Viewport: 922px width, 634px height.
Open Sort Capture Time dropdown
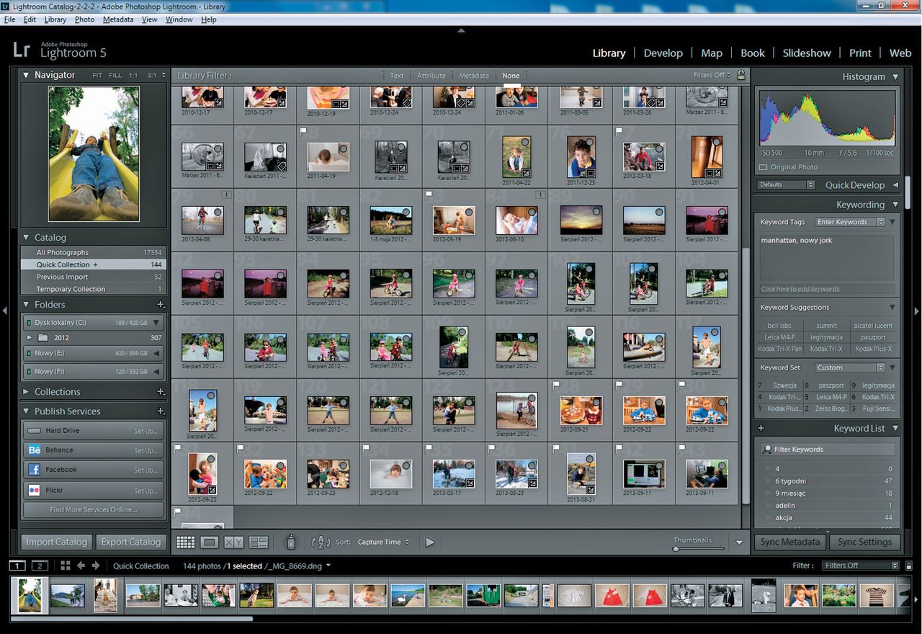pyautogui.click(x=383, y=542)
